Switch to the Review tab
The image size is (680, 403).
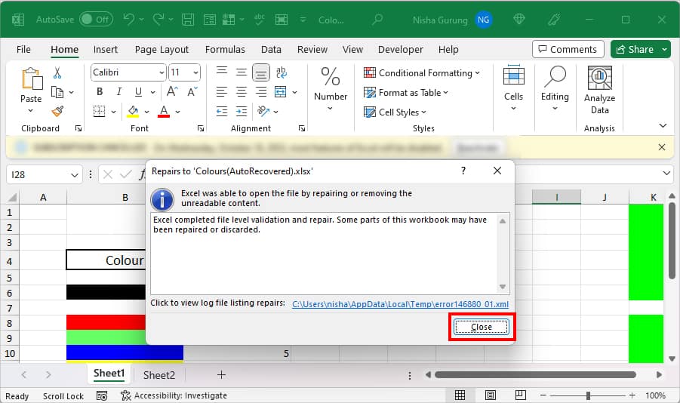click(312, 50)
